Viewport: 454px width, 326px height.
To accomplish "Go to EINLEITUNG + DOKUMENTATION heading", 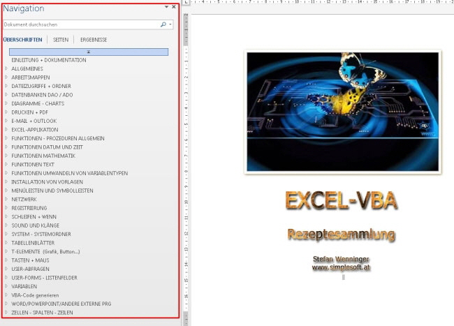I will [x=49, y=60].
